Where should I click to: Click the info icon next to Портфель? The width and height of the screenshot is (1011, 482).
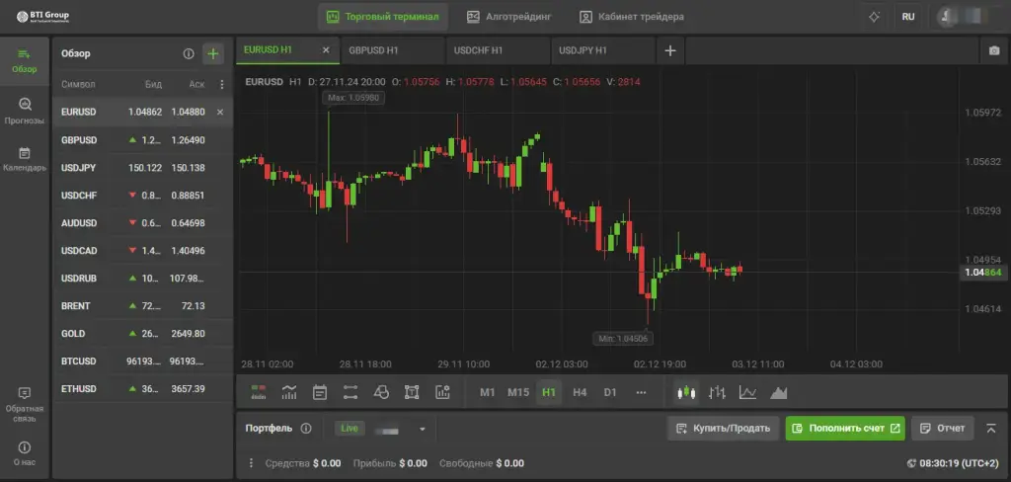point(306,429)
